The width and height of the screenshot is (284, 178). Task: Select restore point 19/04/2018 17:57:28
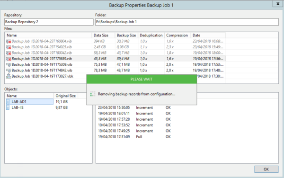pyautogui.click(x=114, y=119)
